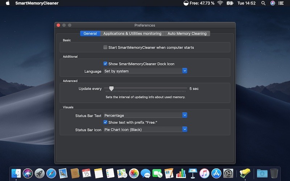Open Safari compass icon in Dock
Image resolution: width=290 pixels, height=181 pixels.
51,173
